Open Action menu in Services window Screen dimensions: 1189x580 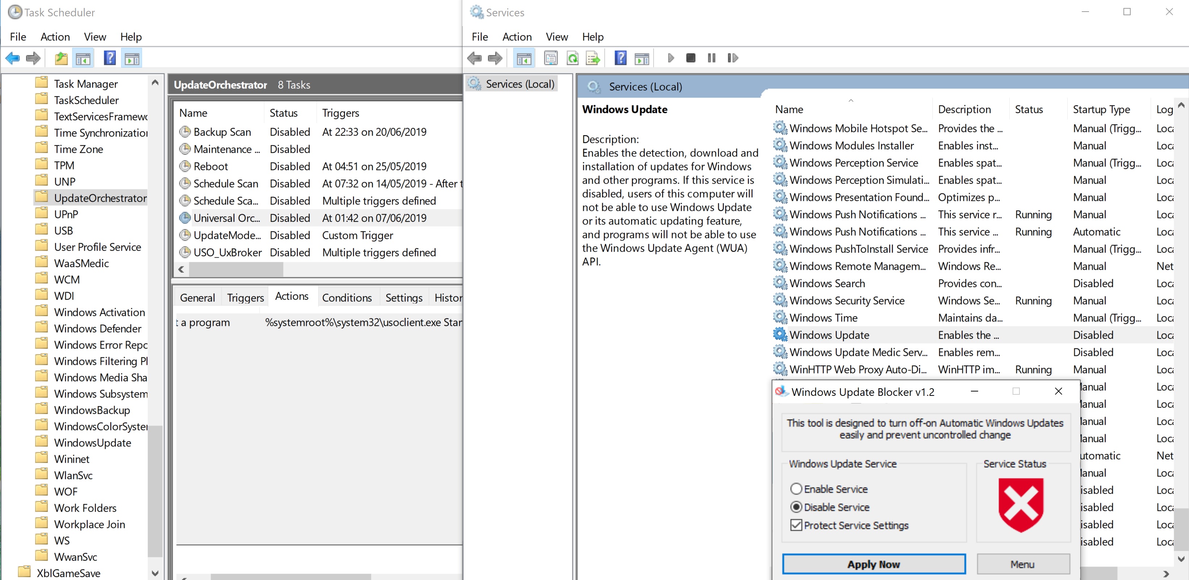click(x=517, y=37)
